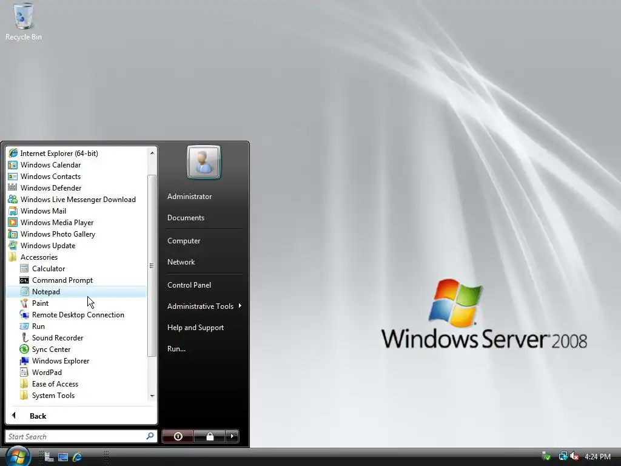
Task: Launch Command Prompt
Action: pos(76,280)
